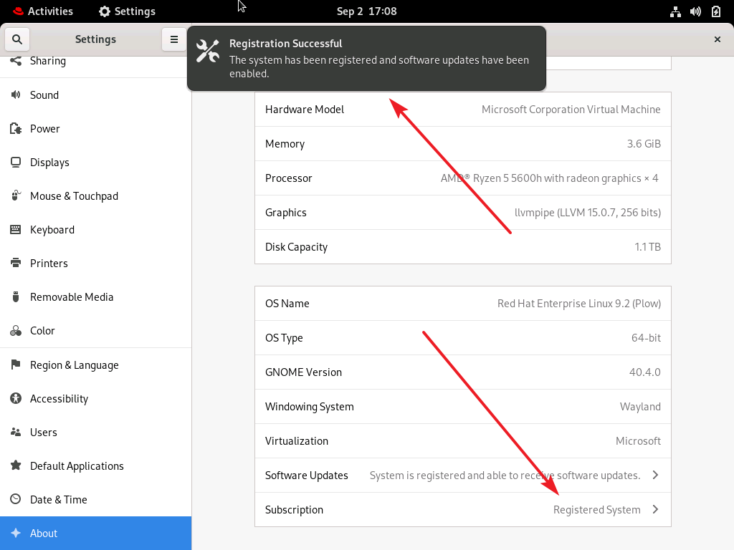Select the Date & Time sidebar label
This screenshot has width=734, height=550.
[59, 499]
